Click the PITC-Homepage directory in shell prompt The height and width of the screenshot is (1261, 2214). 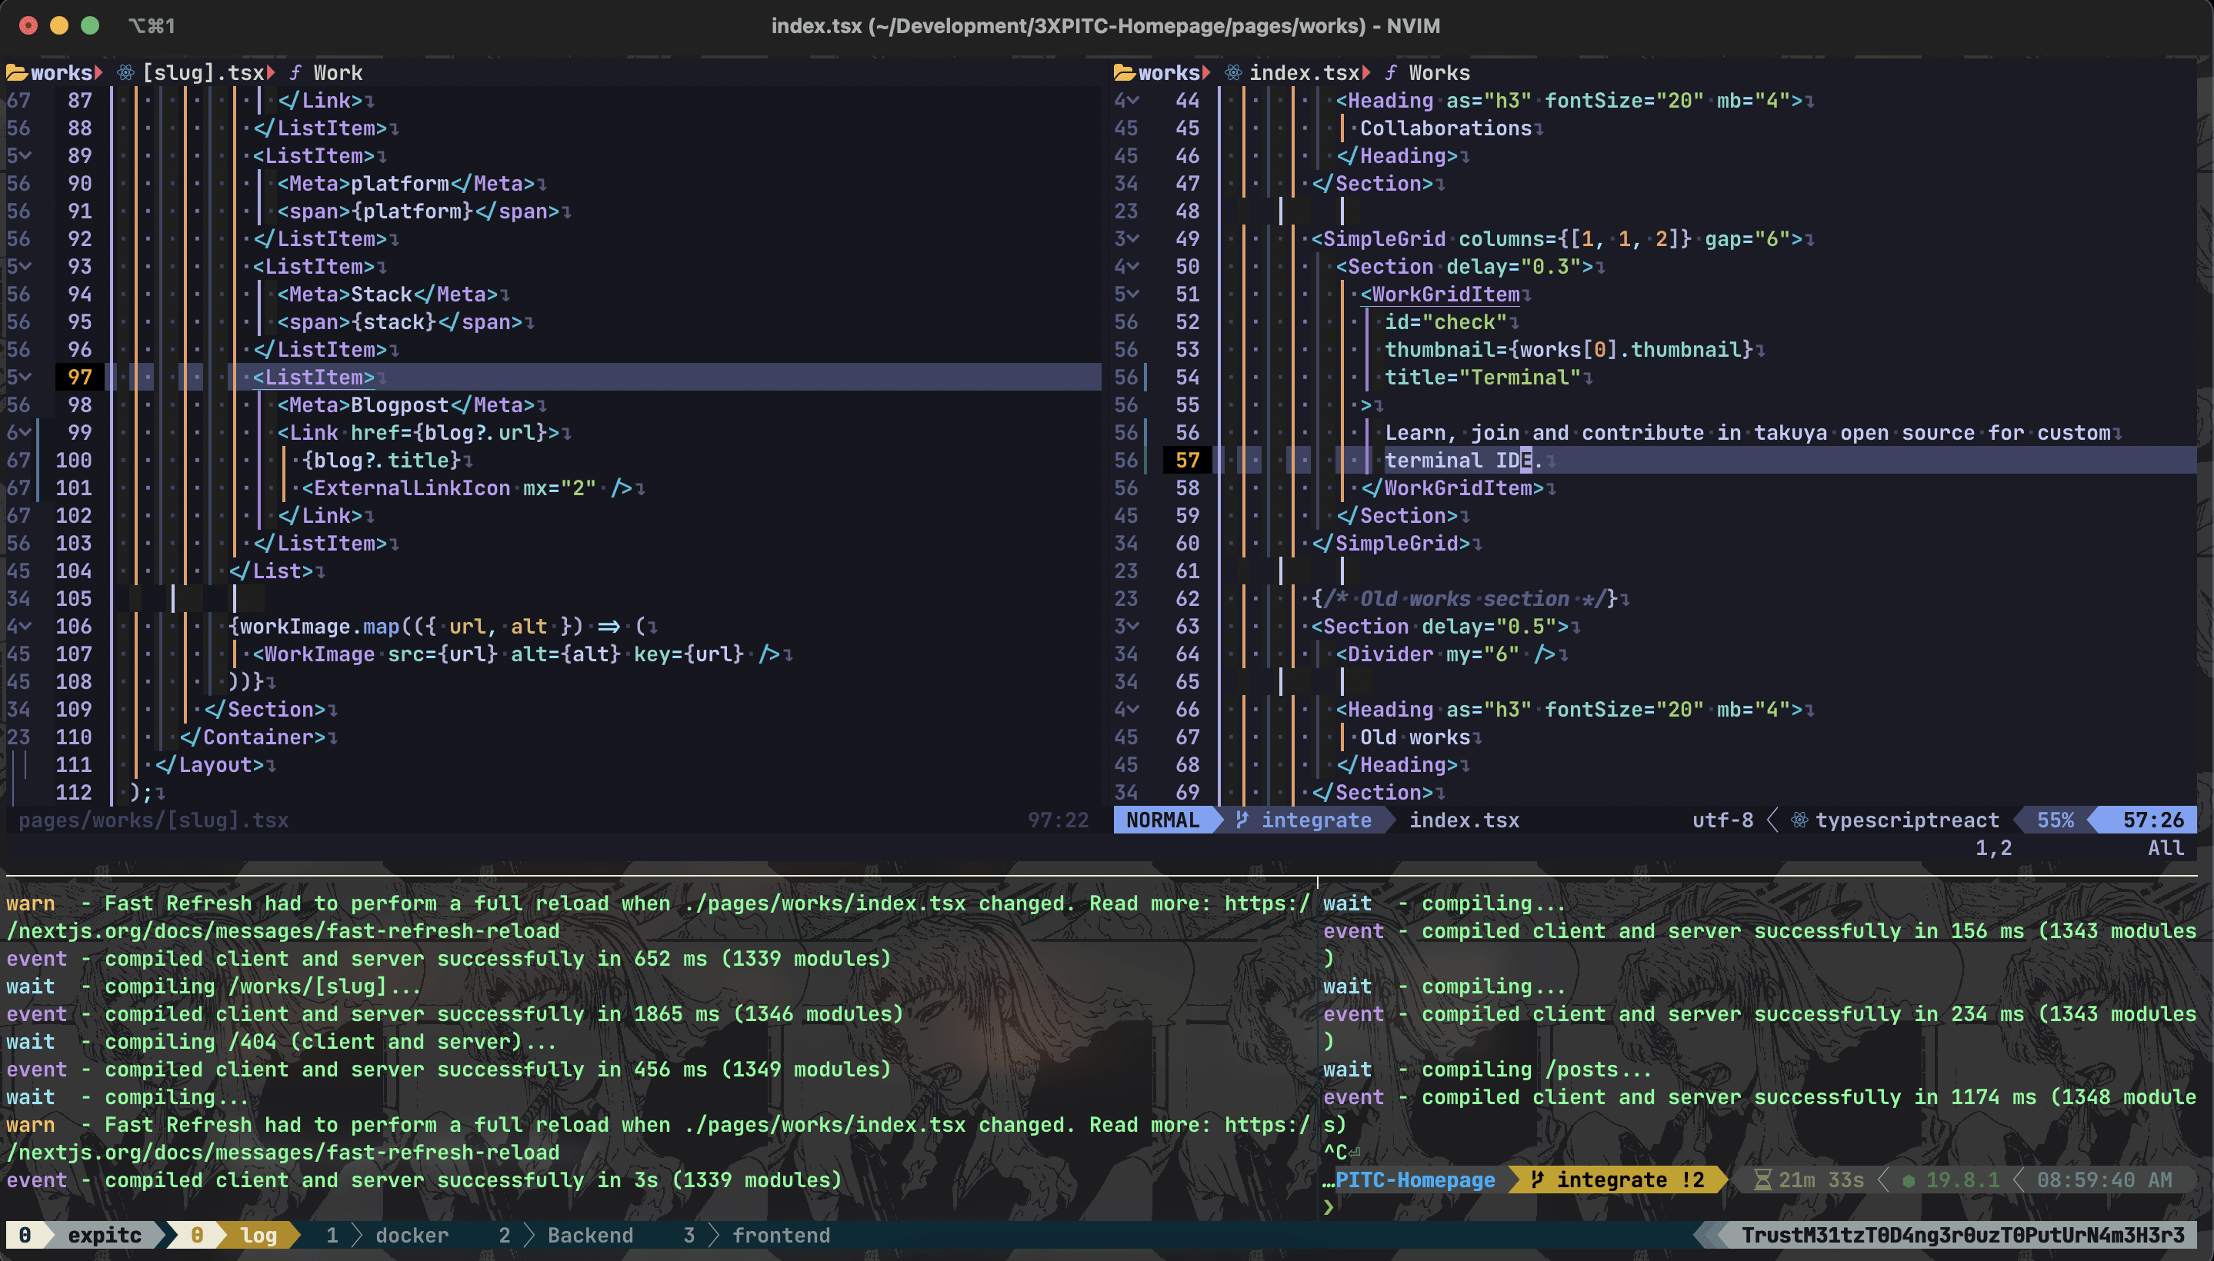[1415, 1179]
